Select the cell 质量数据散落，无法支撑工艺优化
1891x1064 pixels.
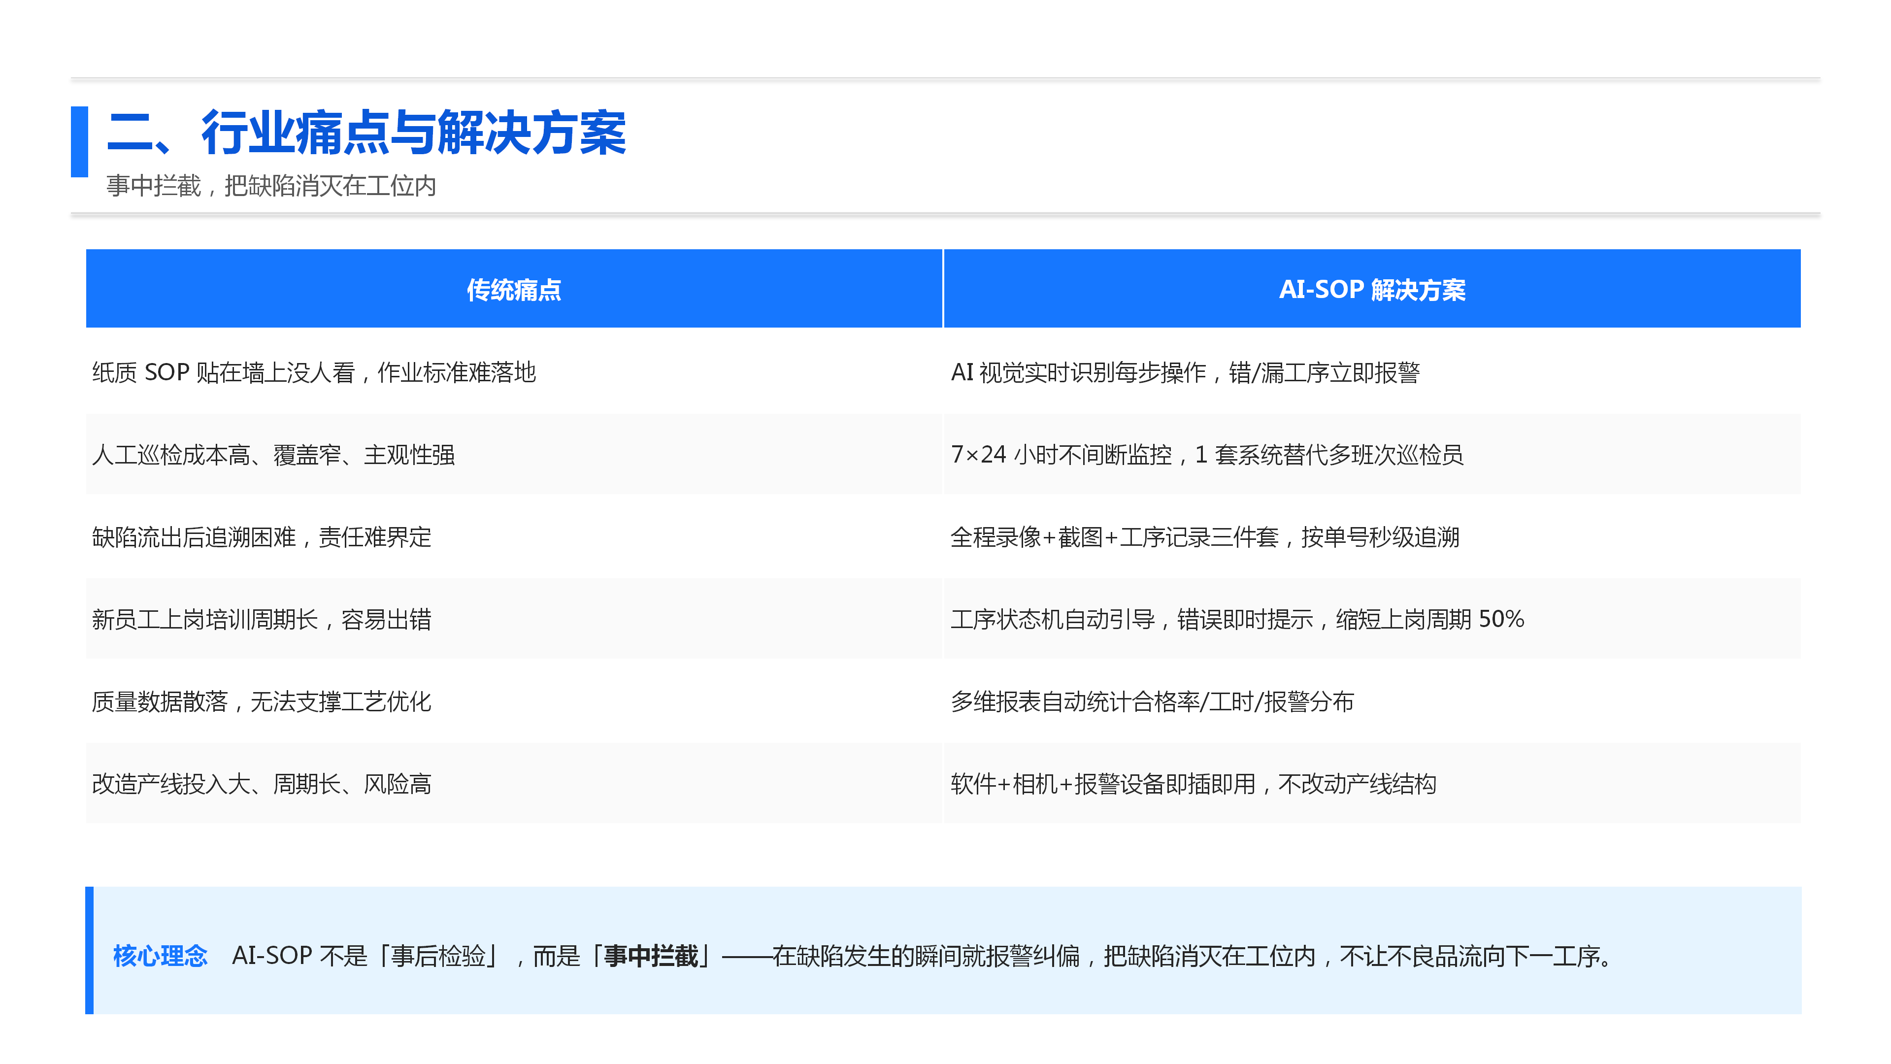[514, 701]
